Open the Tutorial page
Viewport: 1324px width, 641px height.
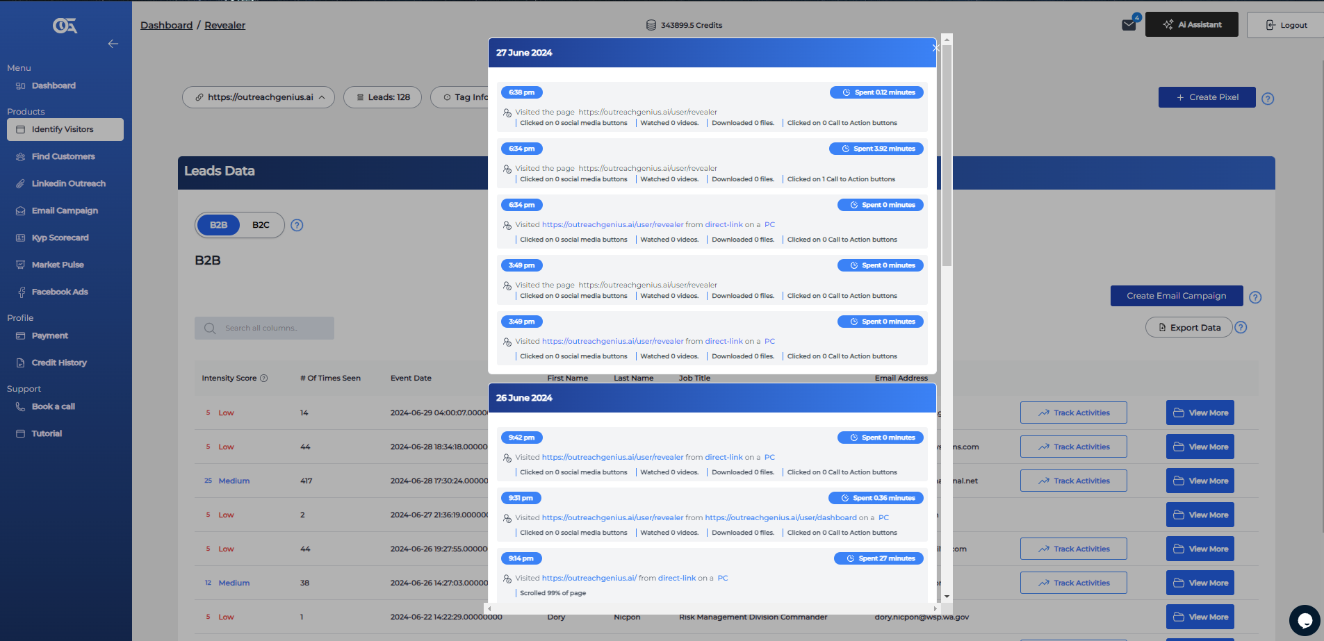click(x=47, y=434)
